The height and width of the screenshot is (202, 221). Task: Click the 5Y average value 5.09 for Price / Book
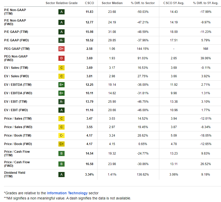(174, 136)
